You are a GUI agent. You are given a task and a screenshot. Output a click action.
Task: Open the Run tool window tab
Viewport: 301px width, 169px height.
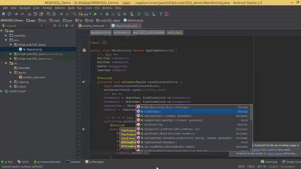[8, 162]
